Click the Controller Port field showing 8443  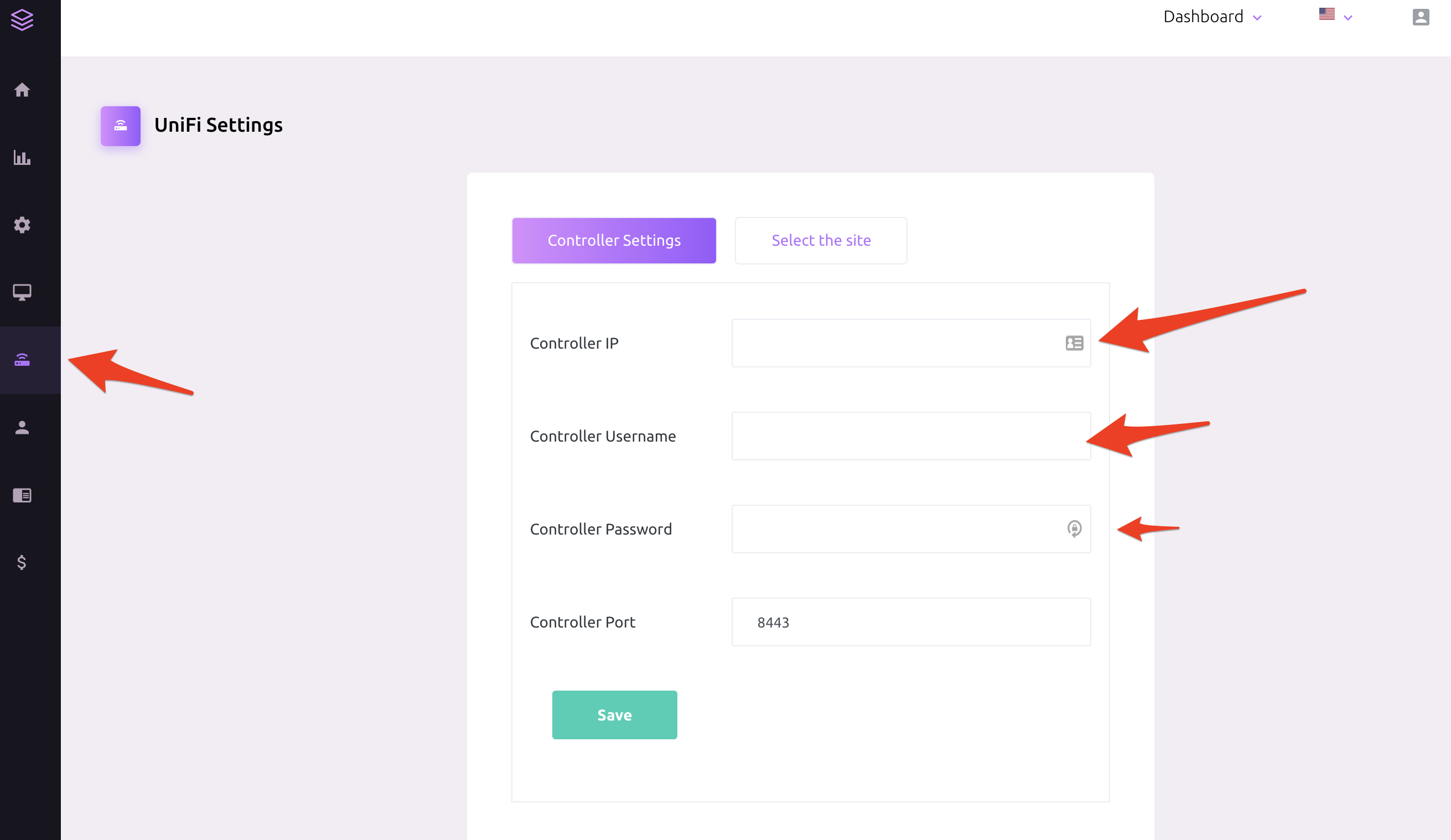(911, 622)
